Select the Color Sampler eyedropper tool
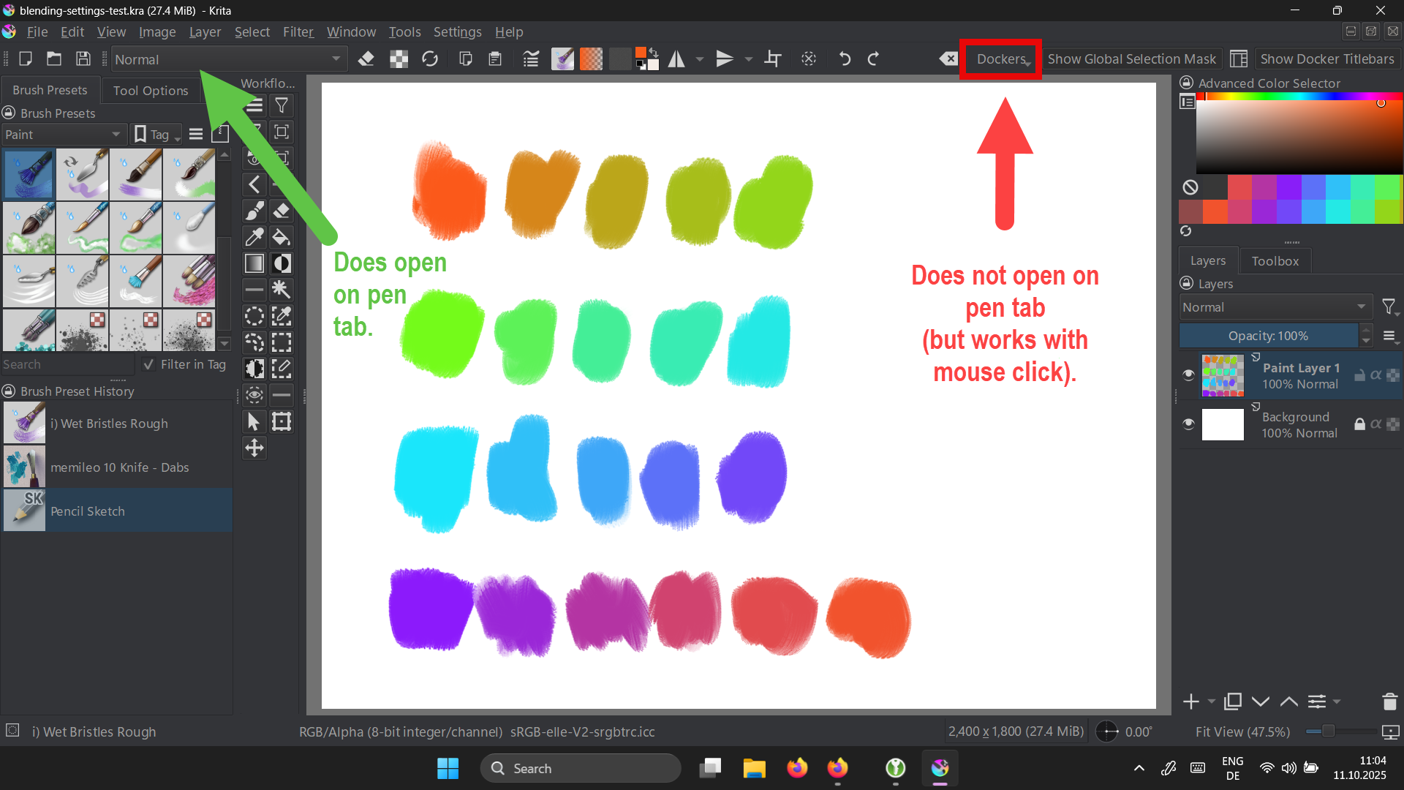The width and height of the screenshot is (1404, 790). point(254,237)
